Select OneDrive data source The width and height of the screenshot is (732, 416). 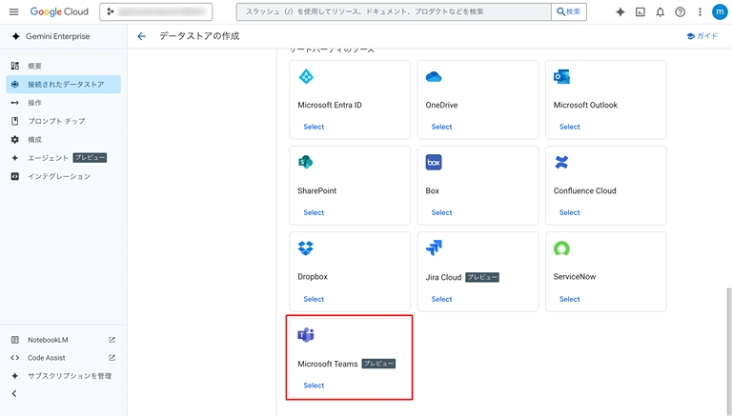tap(441, 127)
